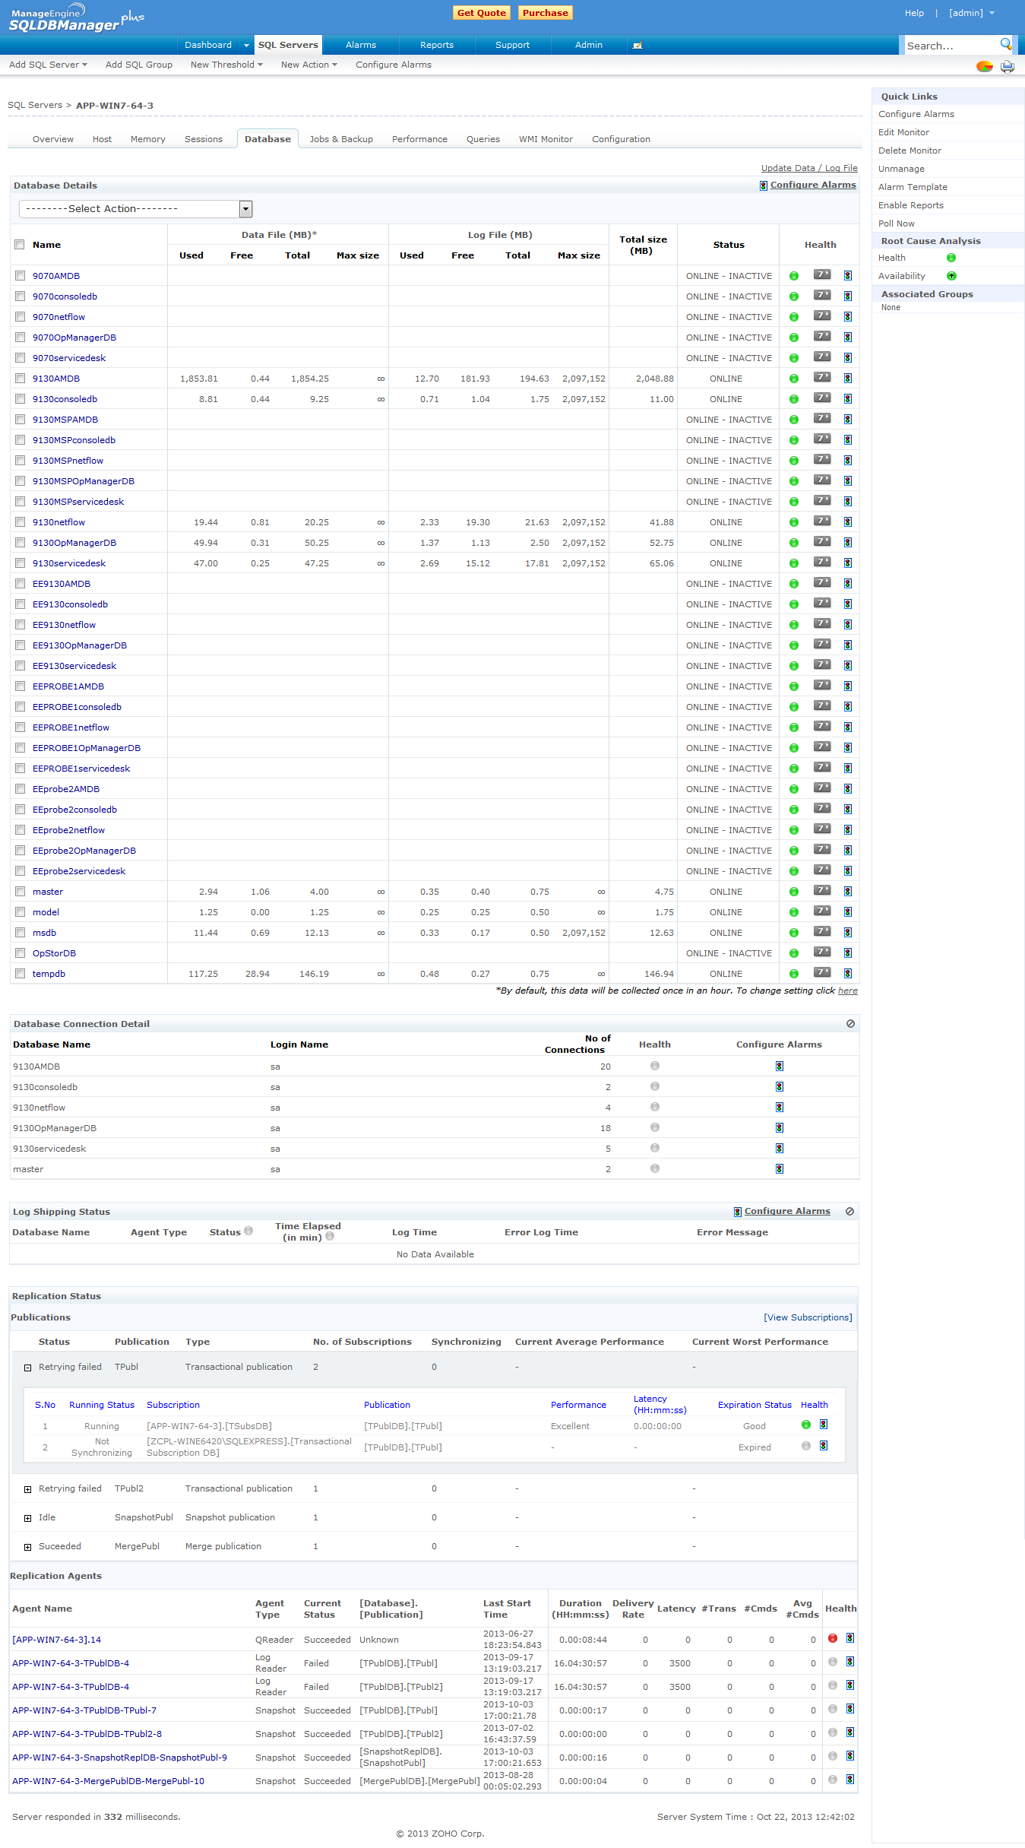
Task: Open the Add SQL Server dropdown menu
Action: (48, 65)
